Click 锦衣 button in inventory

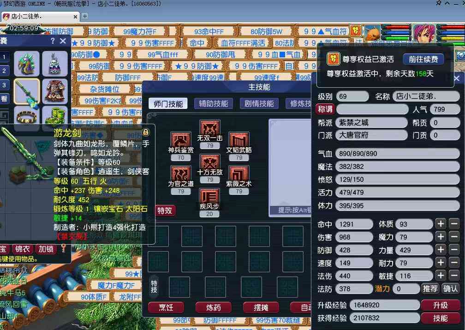23,249
